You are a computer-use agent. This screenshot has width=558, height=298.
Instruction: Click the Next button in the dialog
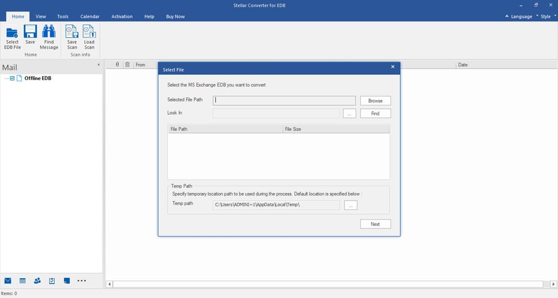tap(376, 224)
